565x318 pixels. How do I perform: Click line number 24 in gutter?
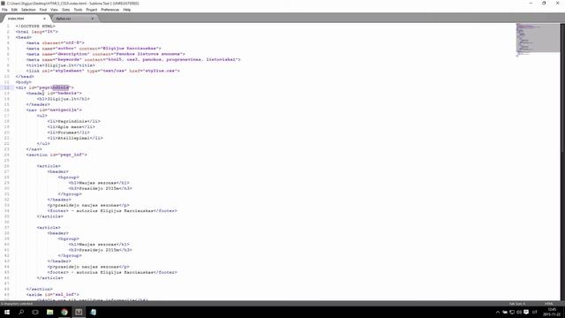click(x=7, y=155)
